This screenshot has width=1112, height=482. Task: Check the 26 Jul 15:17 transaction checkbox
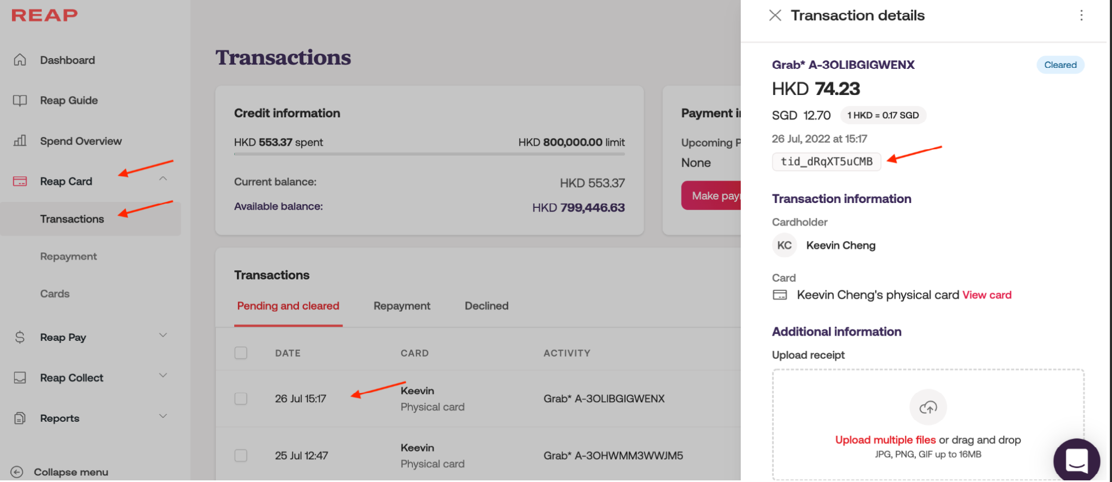pyautogui.click(x=241, y=399)
